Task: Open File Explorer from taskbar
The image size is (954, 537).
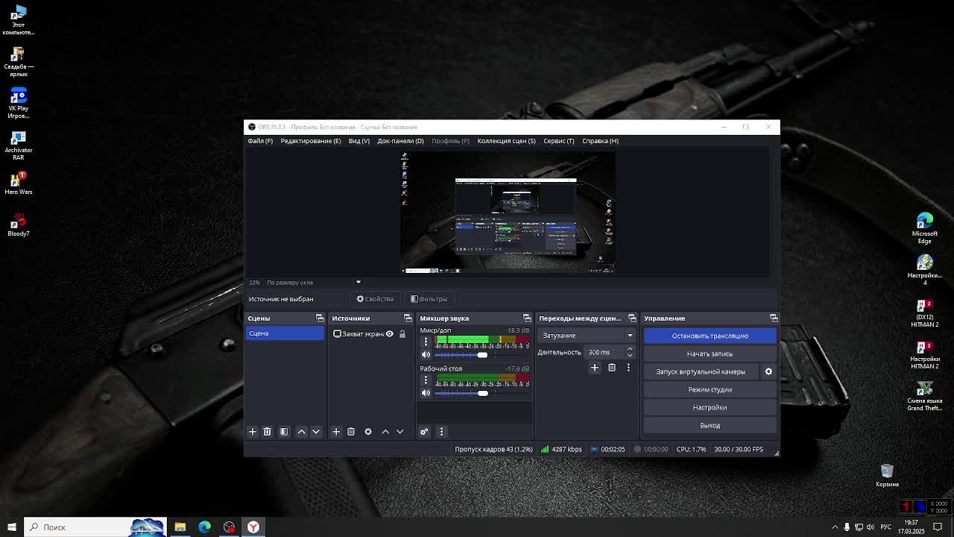Action: pos(180,527)
